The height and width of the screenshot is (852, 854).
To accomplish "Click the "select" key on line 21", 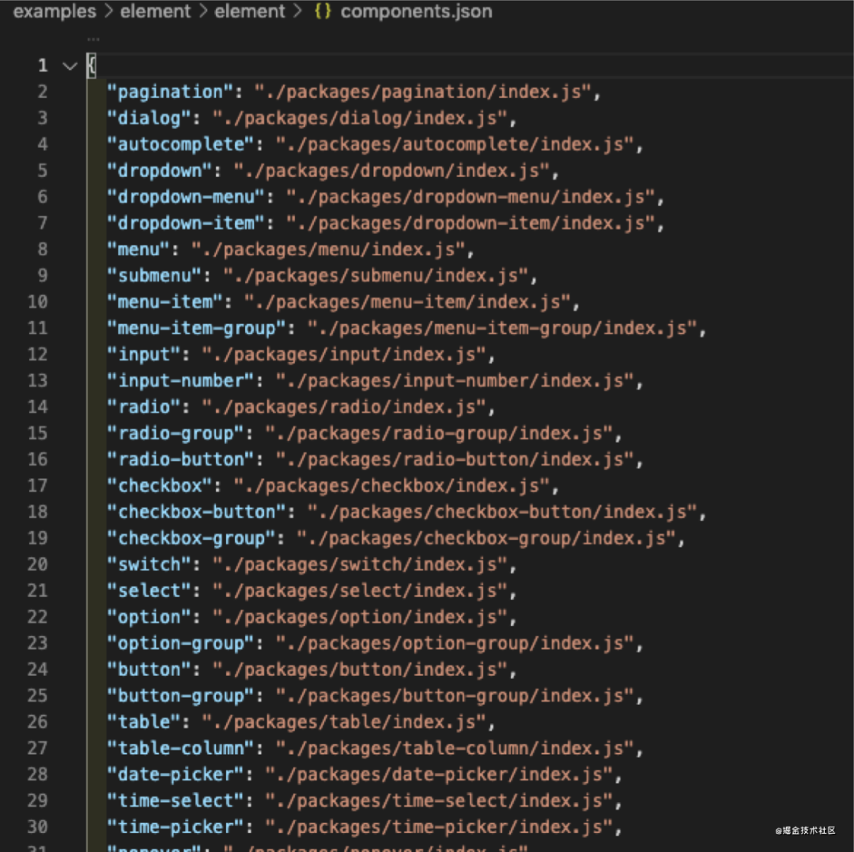I will [x=149, y=590].
